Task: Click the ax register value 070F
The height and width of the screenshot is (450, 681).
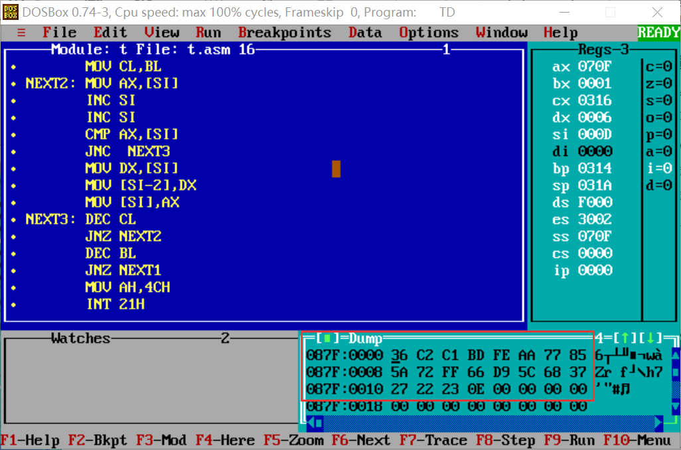Action: pyautogui.click(x=595, y=66)
